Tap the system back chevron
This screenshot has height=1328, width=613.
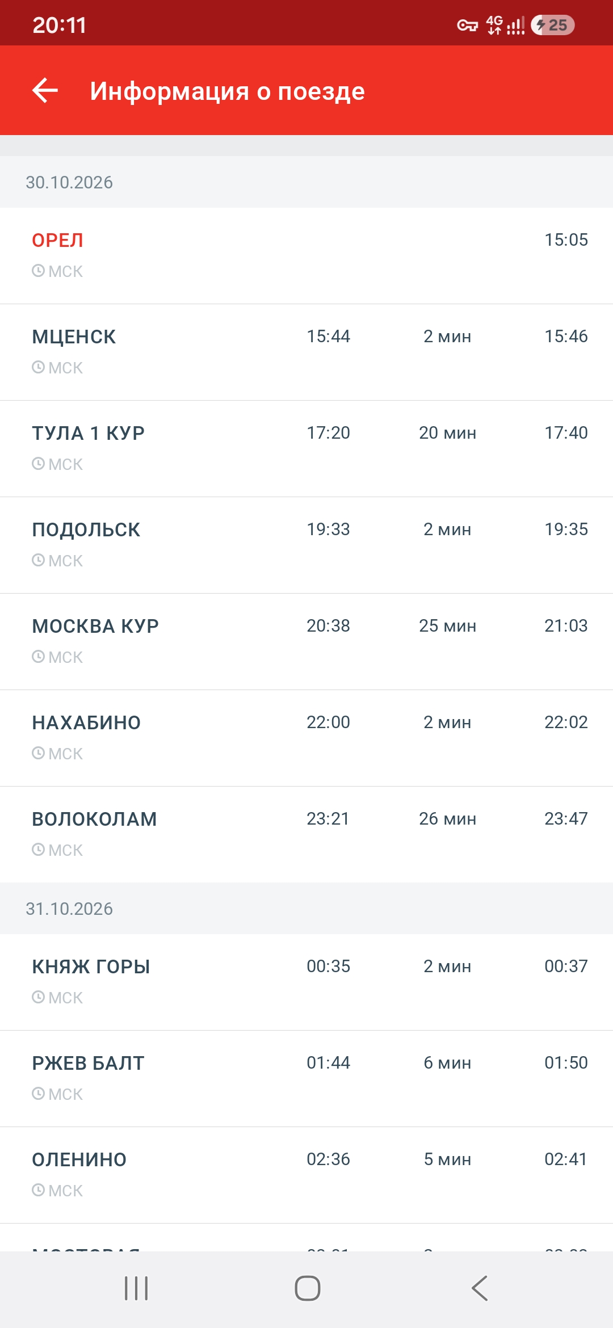click(x=480, y=1288)
